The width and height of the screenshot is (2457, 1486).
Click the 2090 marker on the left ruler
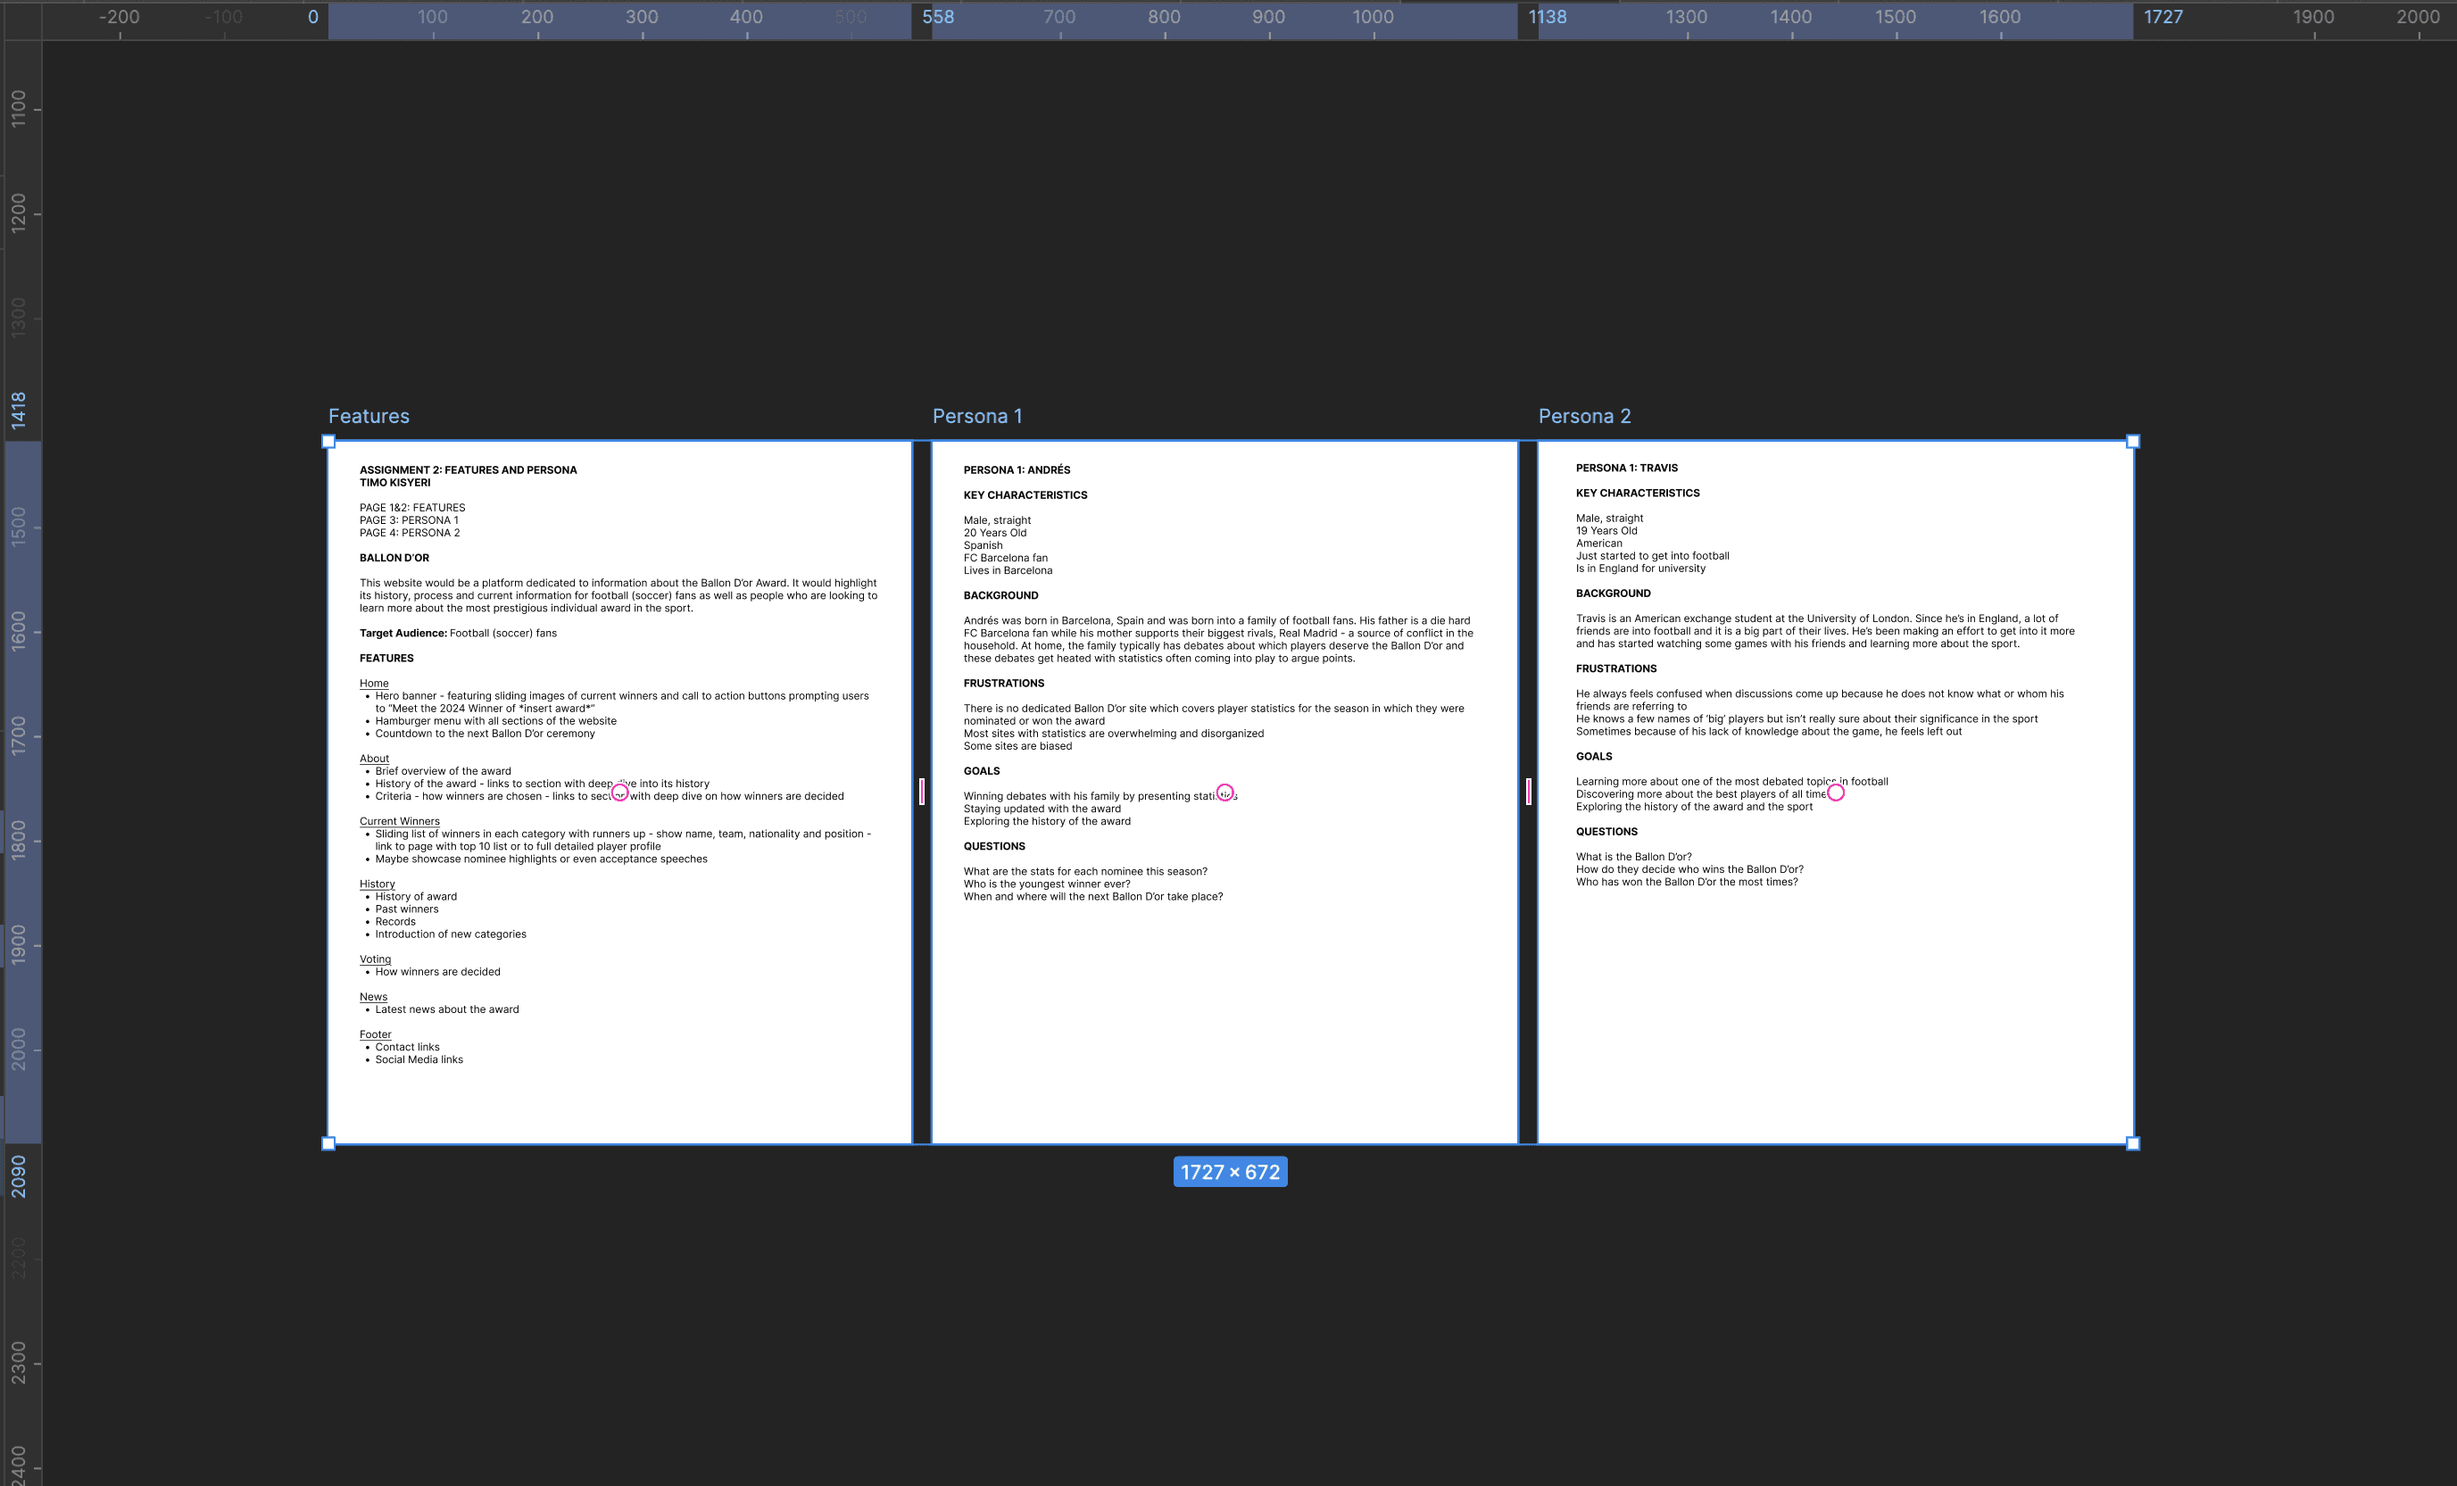(18, 1175)
